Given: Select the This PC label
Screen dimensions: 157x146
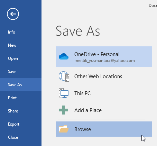Looking at the screenshot, I should tap(82, 93).
